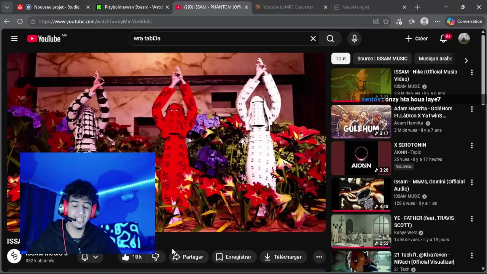Open the ISSAM - Nike thumbnail
487x274 pixels.
(x=361, y=85)
